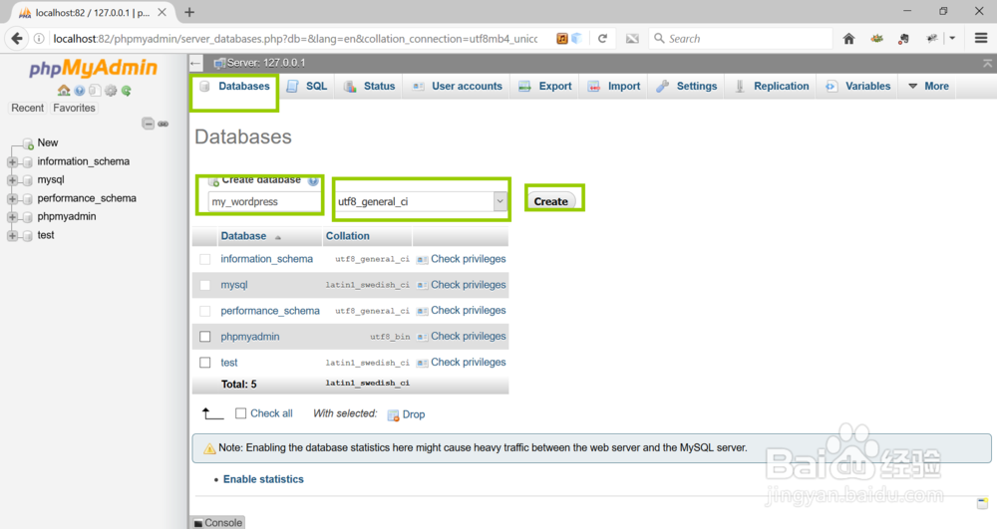Tick the checkbox for performance_schema row

tap(204, 311)
